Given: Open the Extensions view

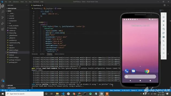Looking at the screenshot, I should point(3,29).
